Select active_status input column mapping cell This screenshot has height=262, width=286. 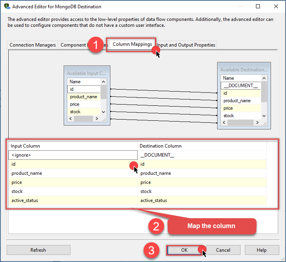pos(73,200)
